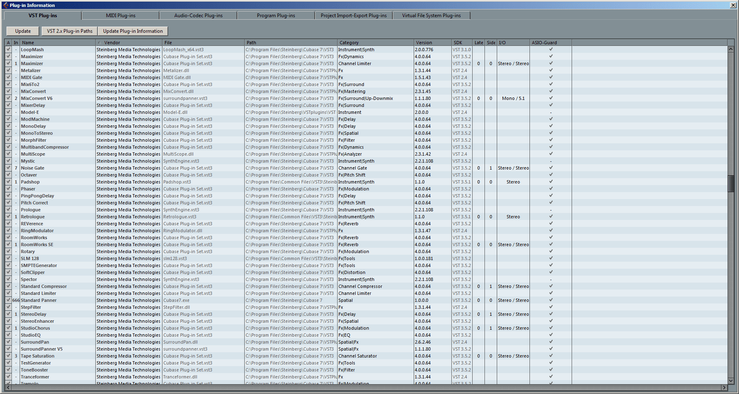Click the In column header
Image resolution: width=739 pixels, height=394 pixels.
click(x=16, y=43)
